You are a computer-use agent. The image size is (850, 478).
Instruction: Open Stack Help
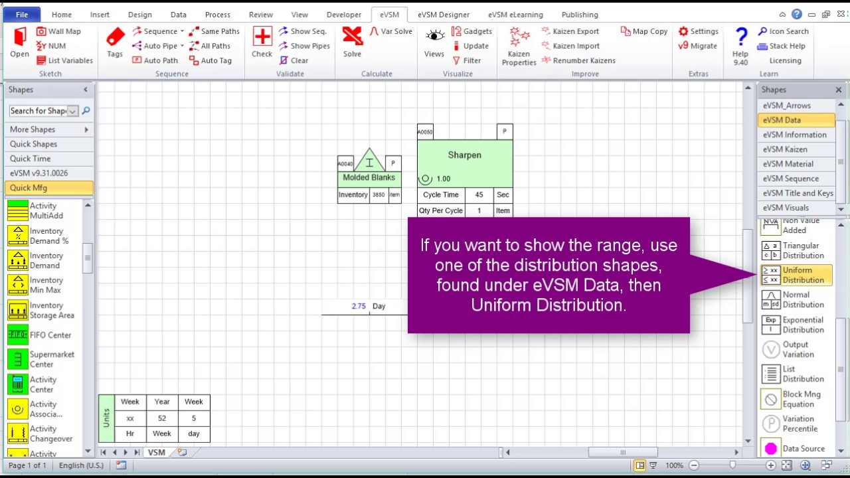coord(781,46)
